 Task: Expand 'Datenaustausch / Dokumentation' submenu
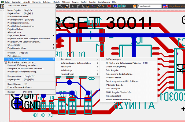pyautogui.click(x=77, y=63)
